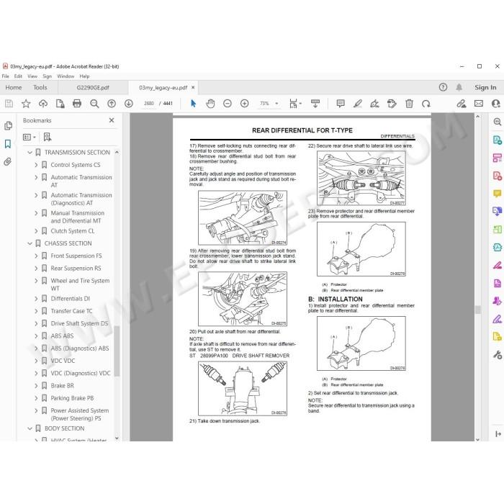Toggle the Bookmarks panel icon
Screen dimensions: 504x504
point(8,144)
